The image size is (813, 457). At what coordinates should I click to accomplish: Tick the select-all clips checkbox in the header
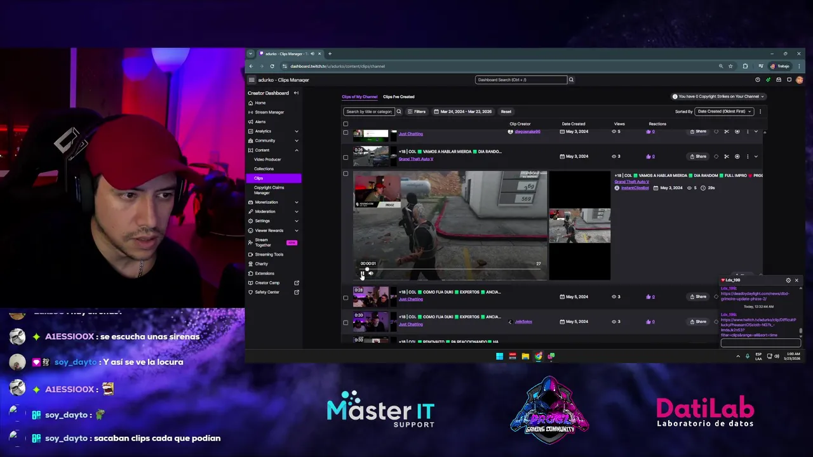346,124
